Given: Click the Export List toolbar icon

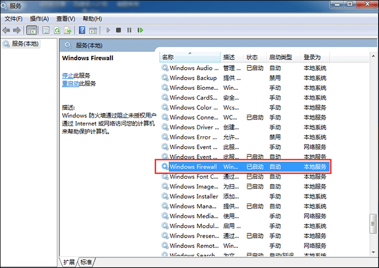Looking at the screenshot, I should (x=68, y=30).
